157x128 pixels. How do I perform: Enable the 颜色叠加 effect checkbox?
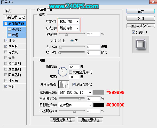6,63
